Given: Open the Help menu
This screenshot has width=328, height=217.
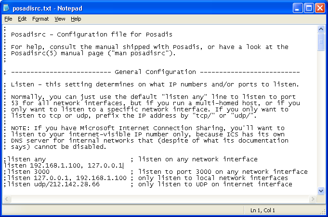Looking at the screenshot, I should click(76, 19).
